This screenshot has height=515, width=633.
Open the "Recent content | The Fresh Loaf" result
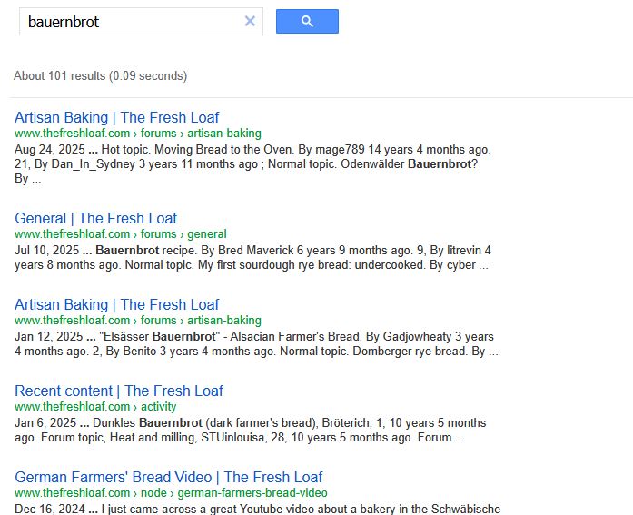click(x=118, y=391)
